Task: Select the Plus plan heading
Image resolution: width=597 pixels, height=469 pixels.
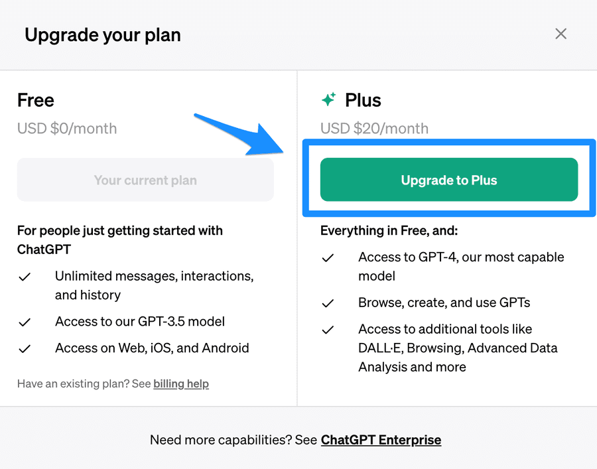Action: click(x=363, y=101)
